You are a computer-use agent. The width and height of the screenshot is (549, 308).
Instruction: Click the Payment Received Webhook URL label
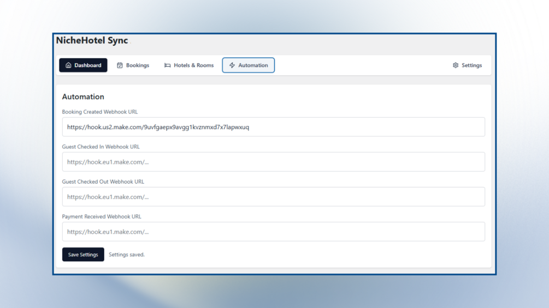(x=102, y=216)
